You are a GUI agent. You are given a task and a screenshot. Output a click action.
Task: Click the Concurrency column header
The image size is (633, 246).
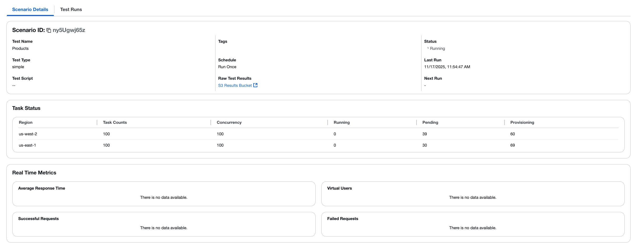point(229,122)
